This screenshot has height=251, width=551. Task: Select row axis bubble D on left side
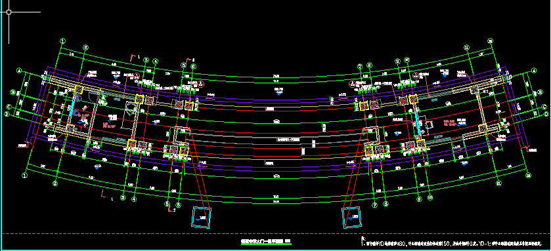[7, 114]
